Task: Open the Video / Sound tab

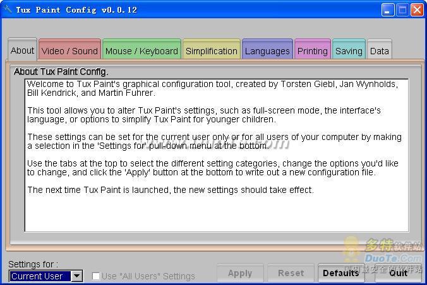Action: (69, 49)
